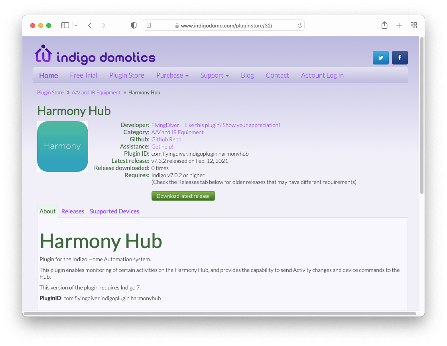Go to Account Log In
This screenshot has height=346, width=447.
pos(323,75)
